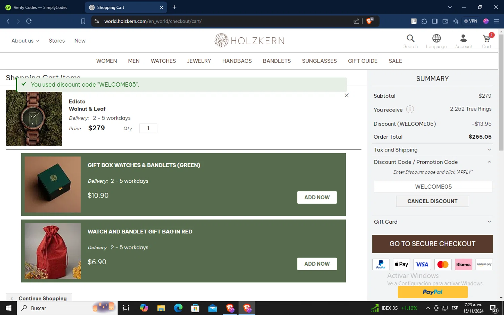The image size is (504, 315).
Task: Open New link in header
Action: pos(80,41)
